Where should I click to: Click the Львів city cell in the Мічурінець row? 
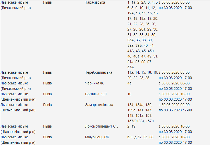coord(47,137)
